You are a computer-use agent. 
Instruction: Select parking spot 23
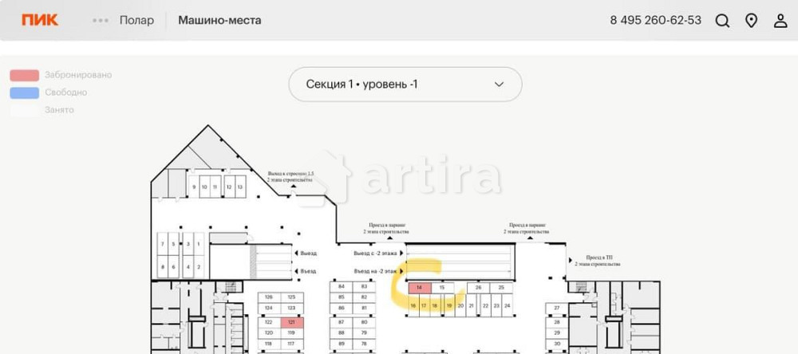(496, 305)
